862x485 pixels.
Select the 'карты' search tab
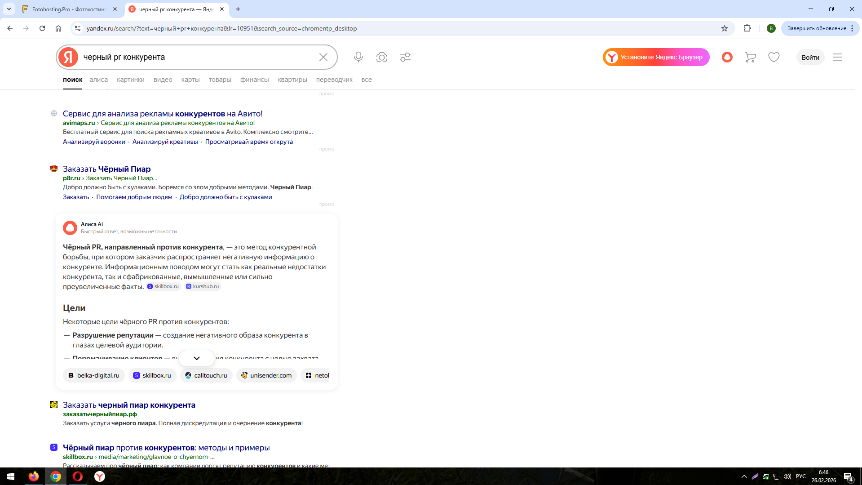pos(190,80)
